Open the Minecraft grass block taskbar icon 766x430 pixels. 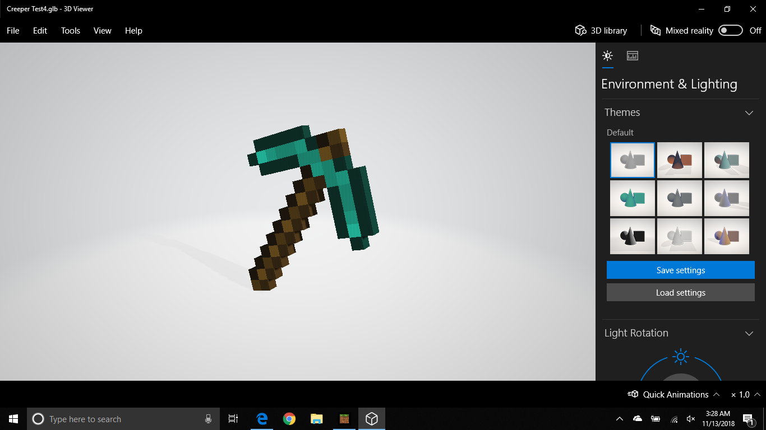(344, 419)
